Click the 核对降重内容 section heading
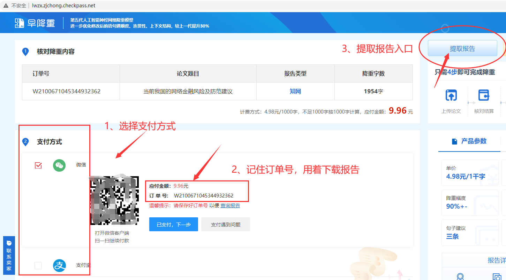The height and width of the screenshot is (280, 506). [x=56, y=52]
